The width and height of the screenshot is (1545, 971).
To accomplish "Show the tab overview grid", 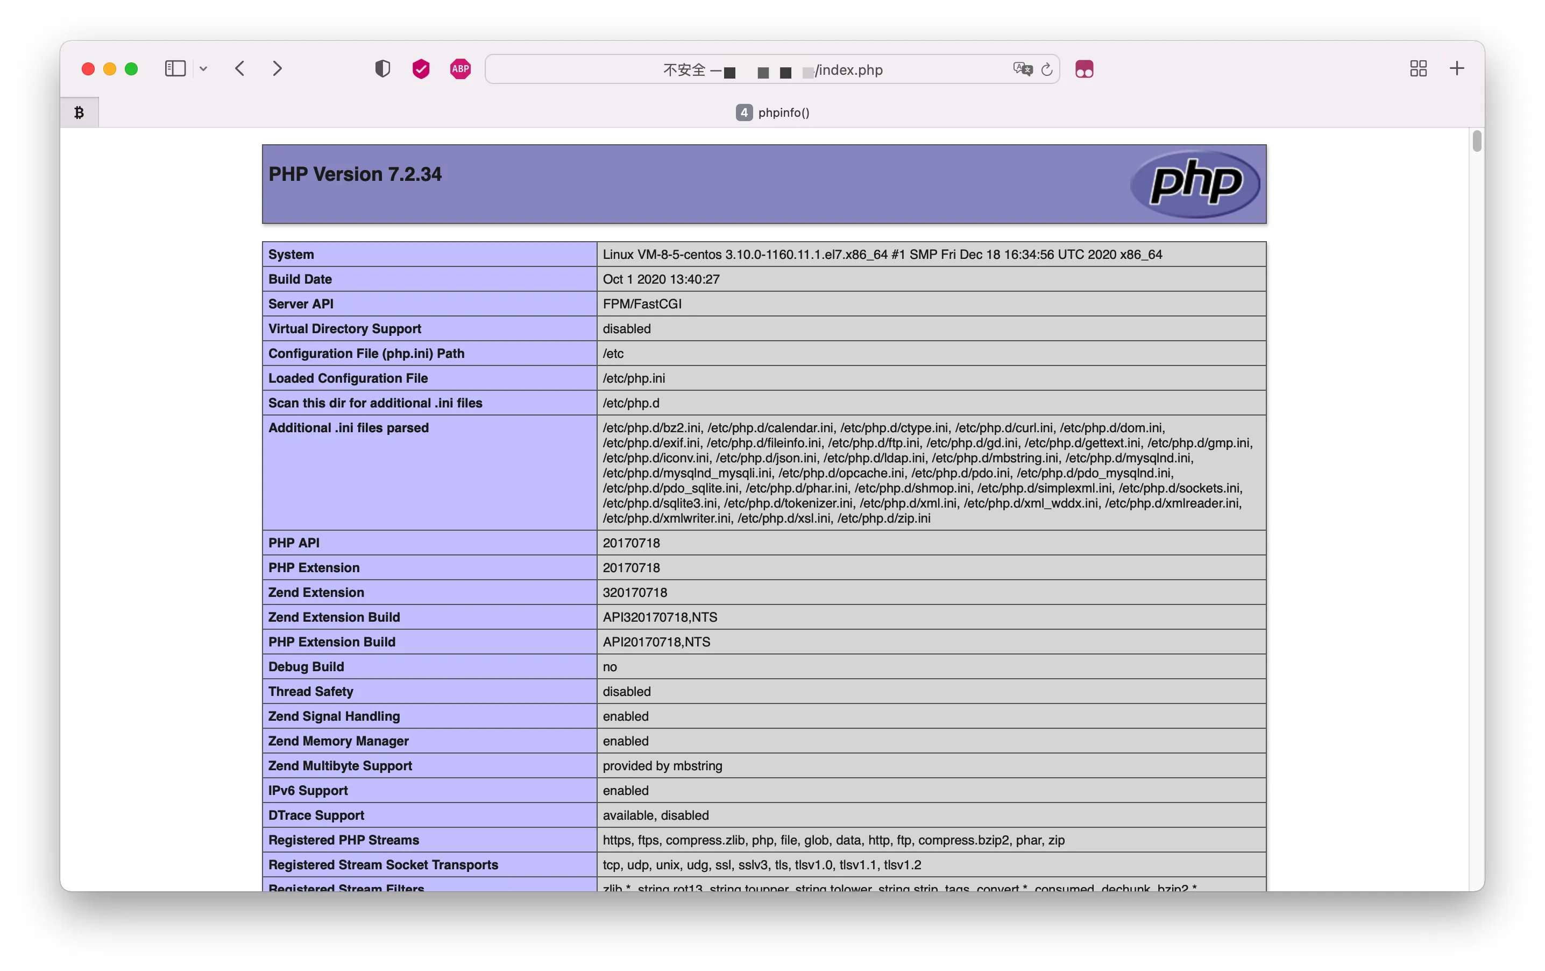I will tap(1418, 69).
